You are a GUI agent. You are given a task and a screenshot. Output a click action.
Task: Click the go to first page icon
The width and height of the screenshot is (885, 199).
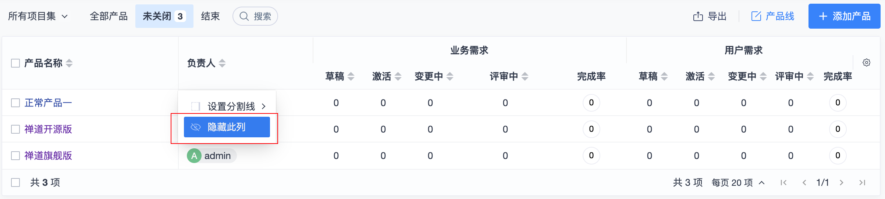(783, 182)
